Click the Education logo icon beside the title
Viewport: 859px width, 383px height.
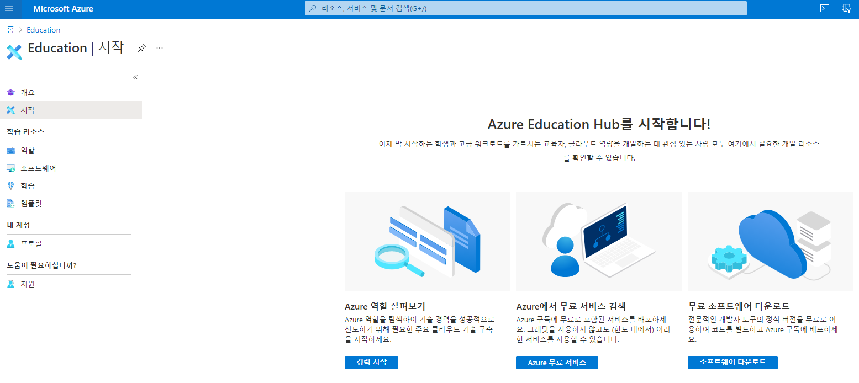pos(14,52)
